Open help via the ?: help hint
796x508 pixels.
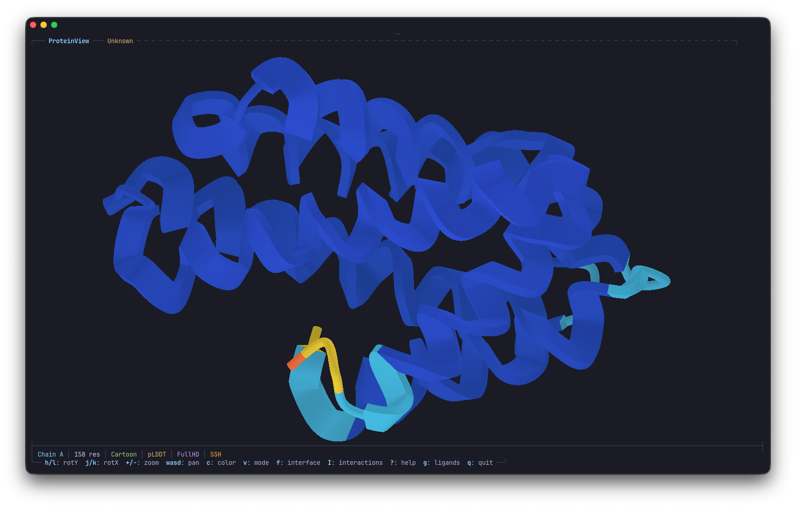[x=402, y=463]
